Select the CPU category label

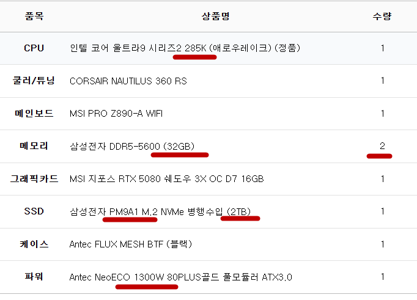point(34,48)
